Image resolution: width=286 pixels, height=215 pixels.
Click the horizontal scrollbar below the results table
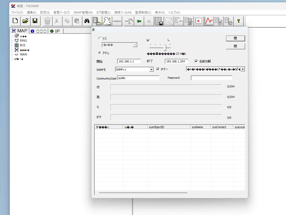(x=143, y=193)
